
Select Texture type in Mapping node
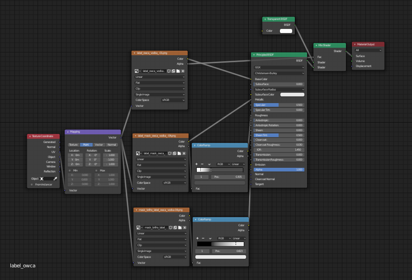73,145
